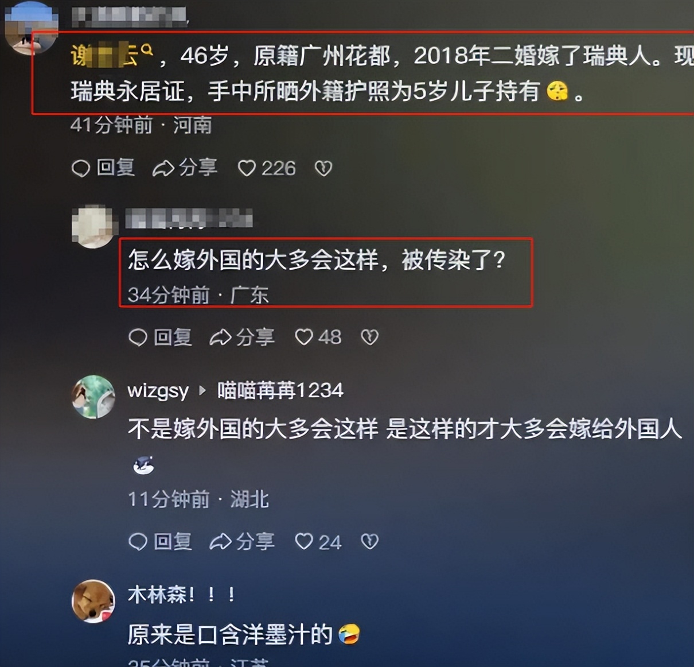Reply to wizgsy's comment

click(x=161, y=541)
